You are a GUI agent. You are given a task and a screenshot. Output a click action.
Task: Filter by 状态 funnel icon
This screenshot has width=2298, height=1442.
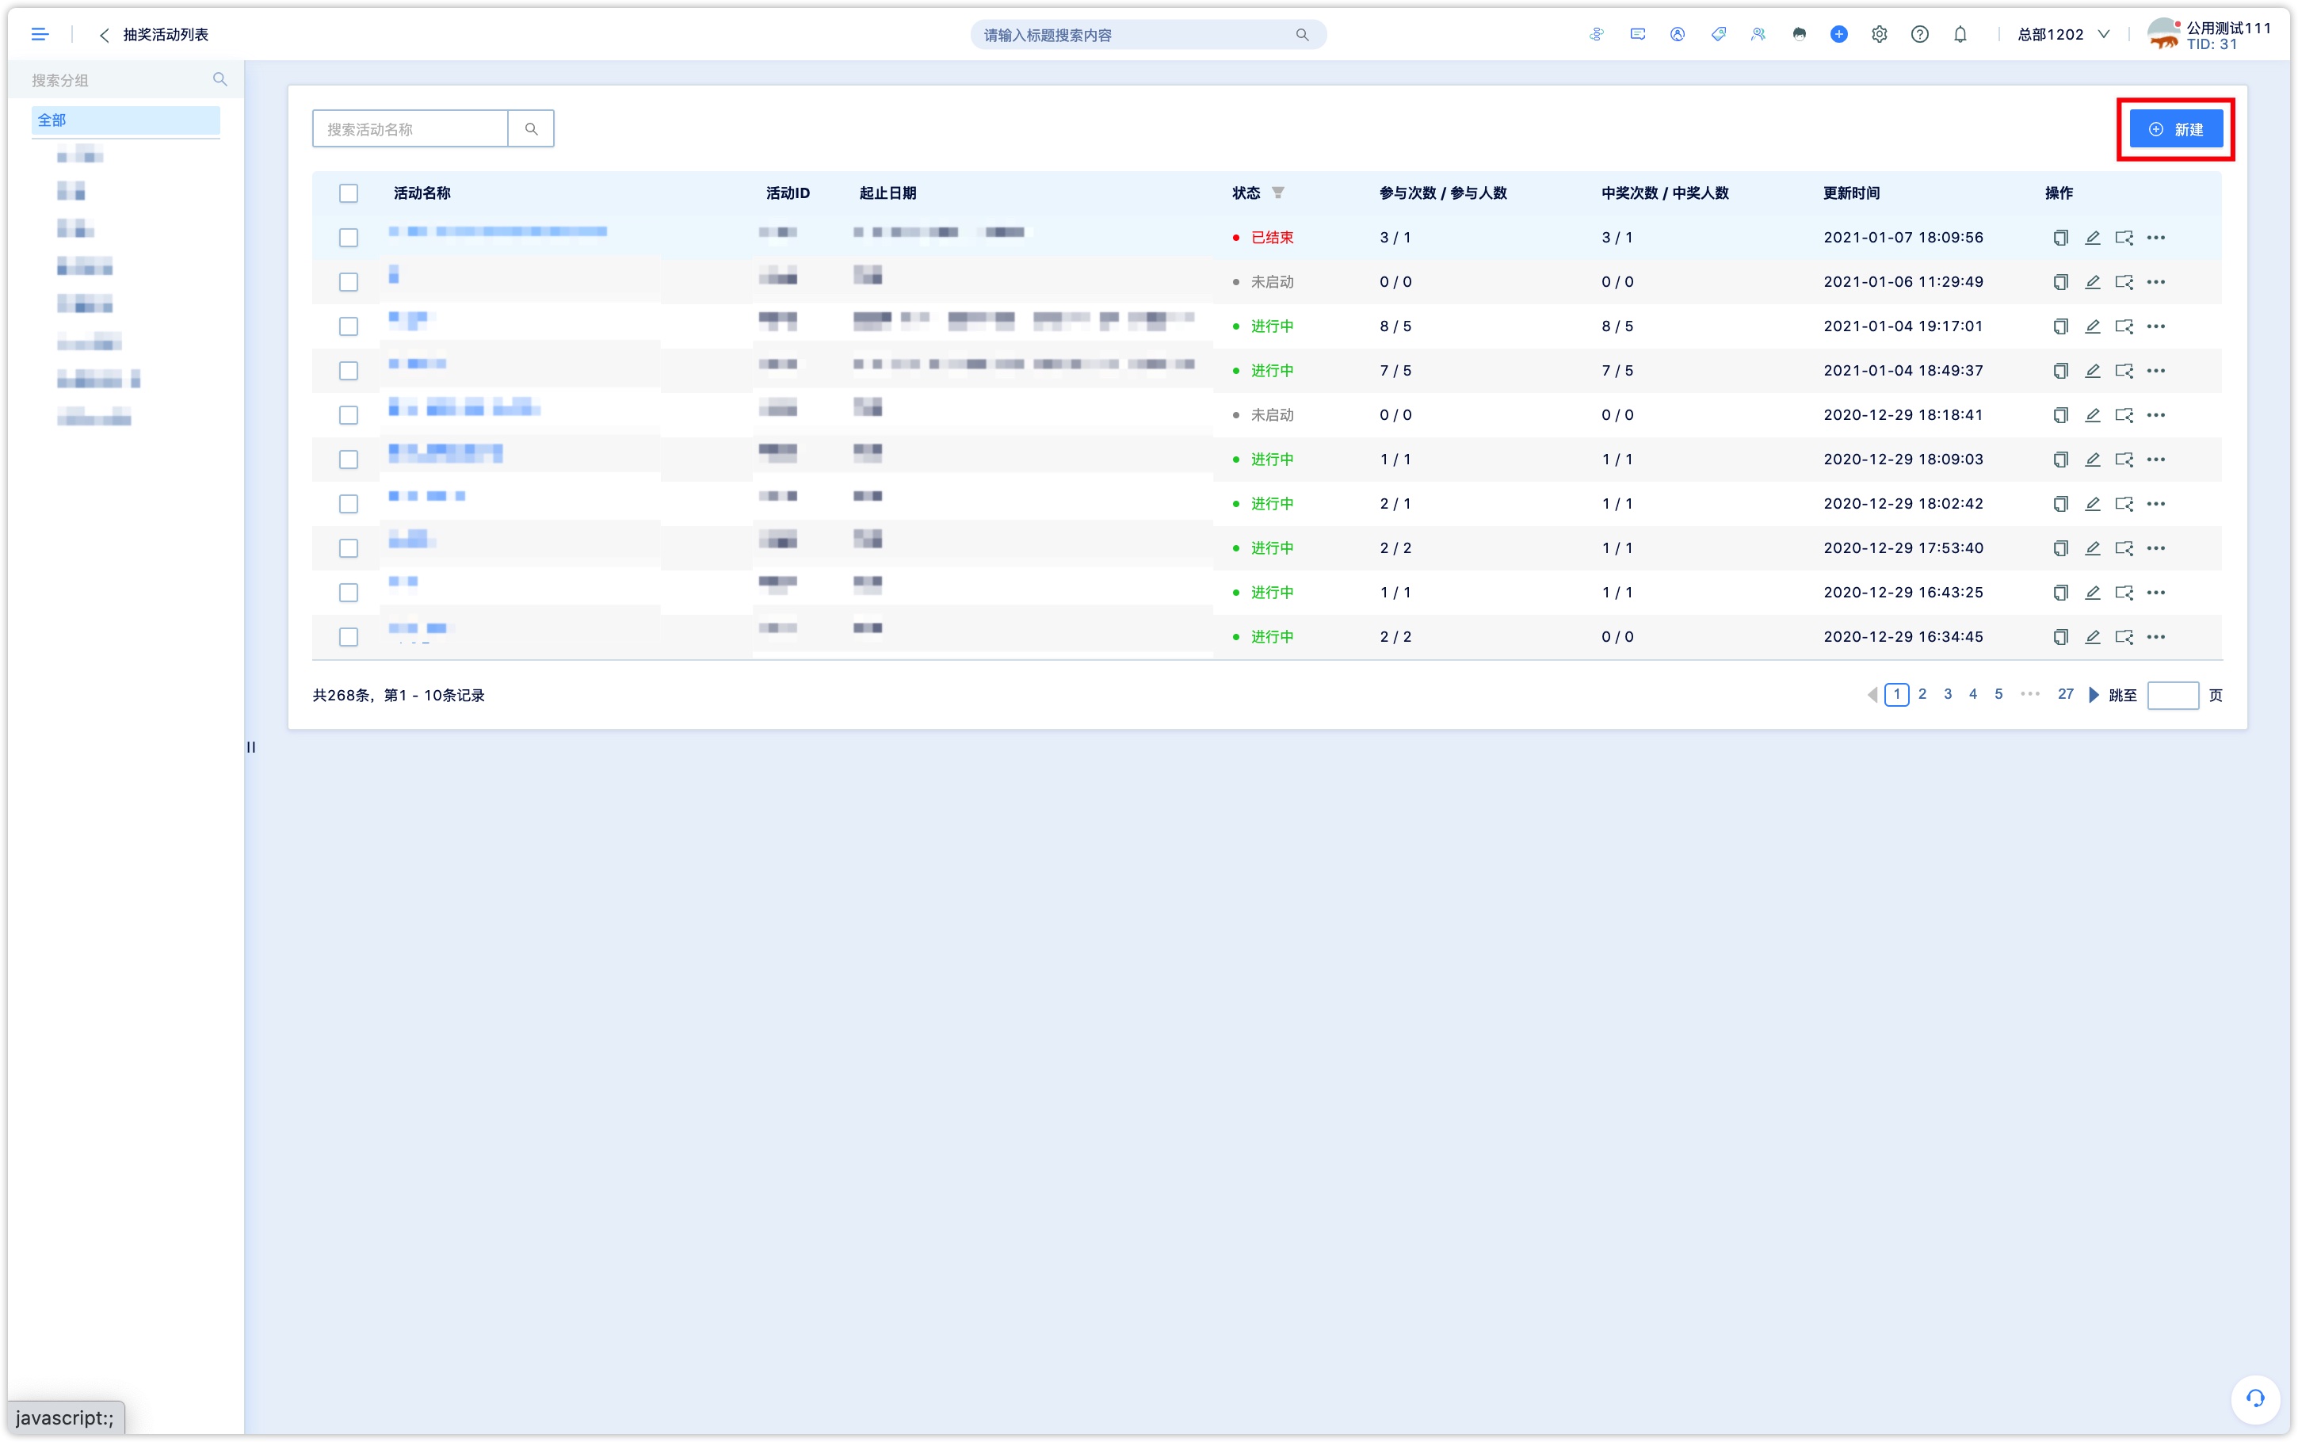point(1277,193)
